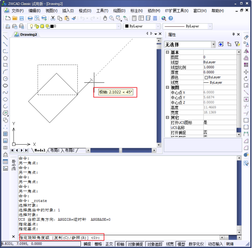The height and width of the screenshot is (248, 252).
Task: Toggle 线宽 lineweight display in status bar
Action: coord(170,244)
